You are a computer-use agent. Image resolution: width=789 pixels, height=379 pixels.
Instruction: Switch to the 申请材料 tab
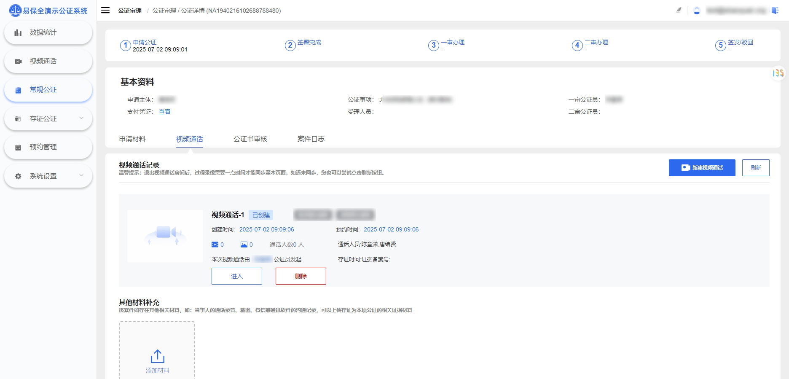(x=132, y=139)
